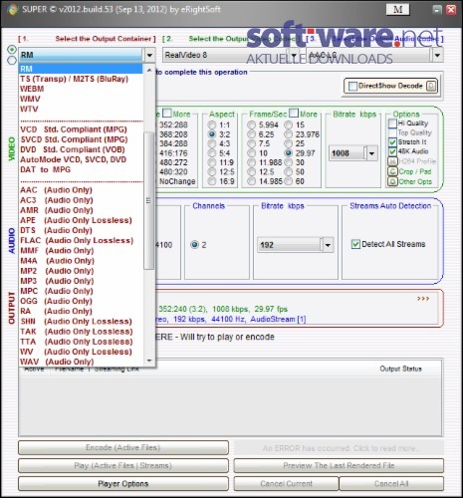Pick OGG (Audio Only) from list
Image resolution: width=463 pixels, height=498 pixels.
coord(82,301)
